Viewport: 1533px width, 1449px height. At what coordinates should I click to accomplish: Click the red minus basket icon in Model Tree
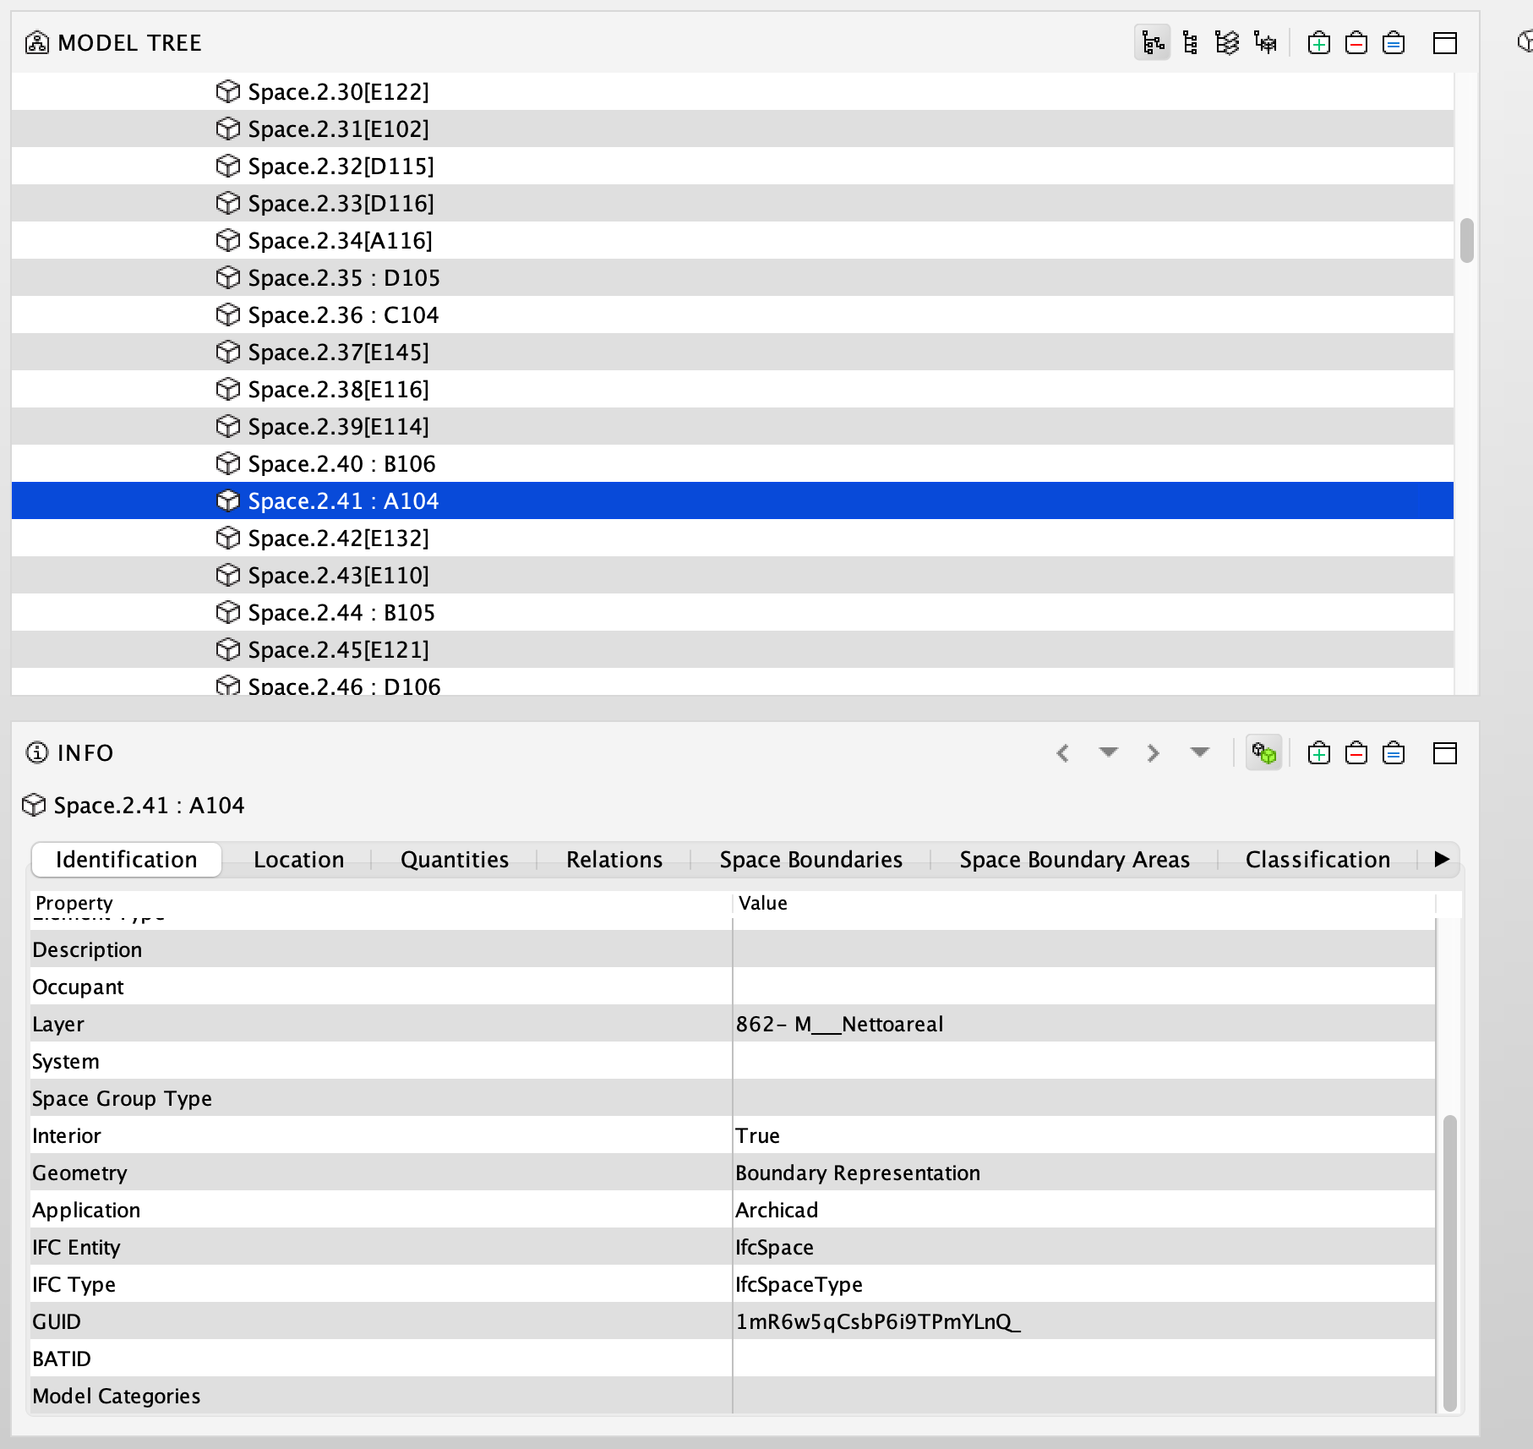[1356, 42]
